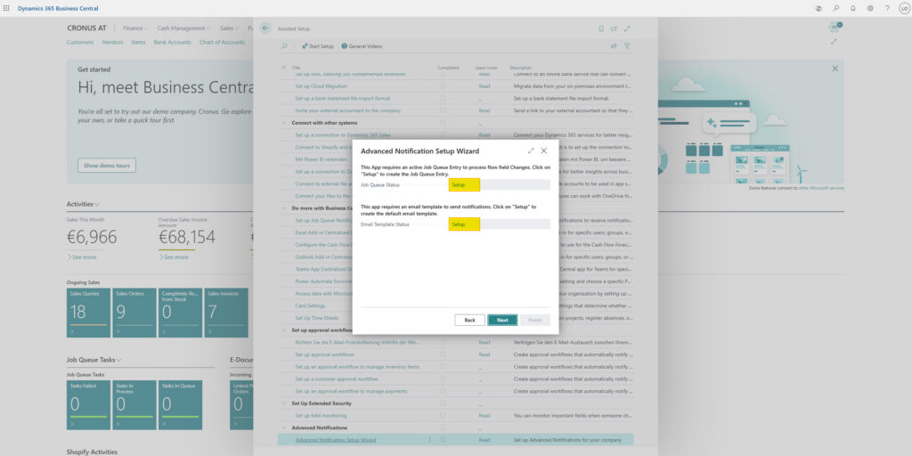Collapse the Advanced Notifications group
The height and width of the screenshot is (456, 912).
284,427
